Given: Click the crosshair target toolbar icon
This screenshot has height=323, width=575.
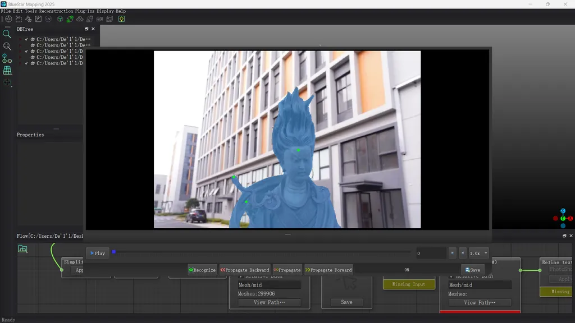Looking at the screenshot, I should point(8,19).
